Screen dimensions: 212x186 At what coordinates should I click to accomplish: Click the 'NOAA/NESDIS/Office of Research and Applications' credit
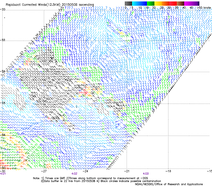pyautogui.click(x=169, y=184)
